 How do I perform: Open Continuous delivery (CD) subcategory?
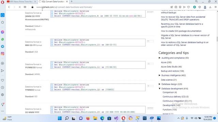(176, 97)
